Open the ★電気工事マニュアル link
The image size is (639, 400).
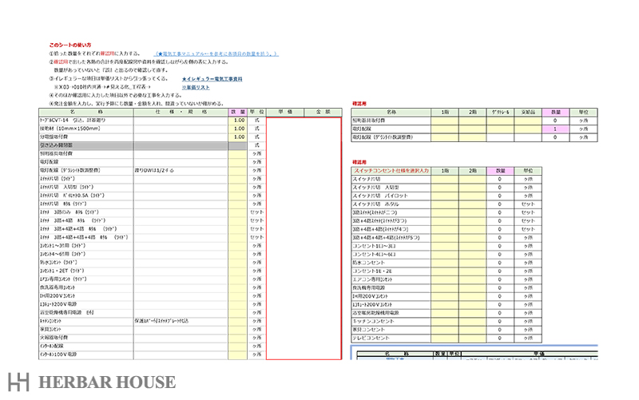(x=216, y=53)
